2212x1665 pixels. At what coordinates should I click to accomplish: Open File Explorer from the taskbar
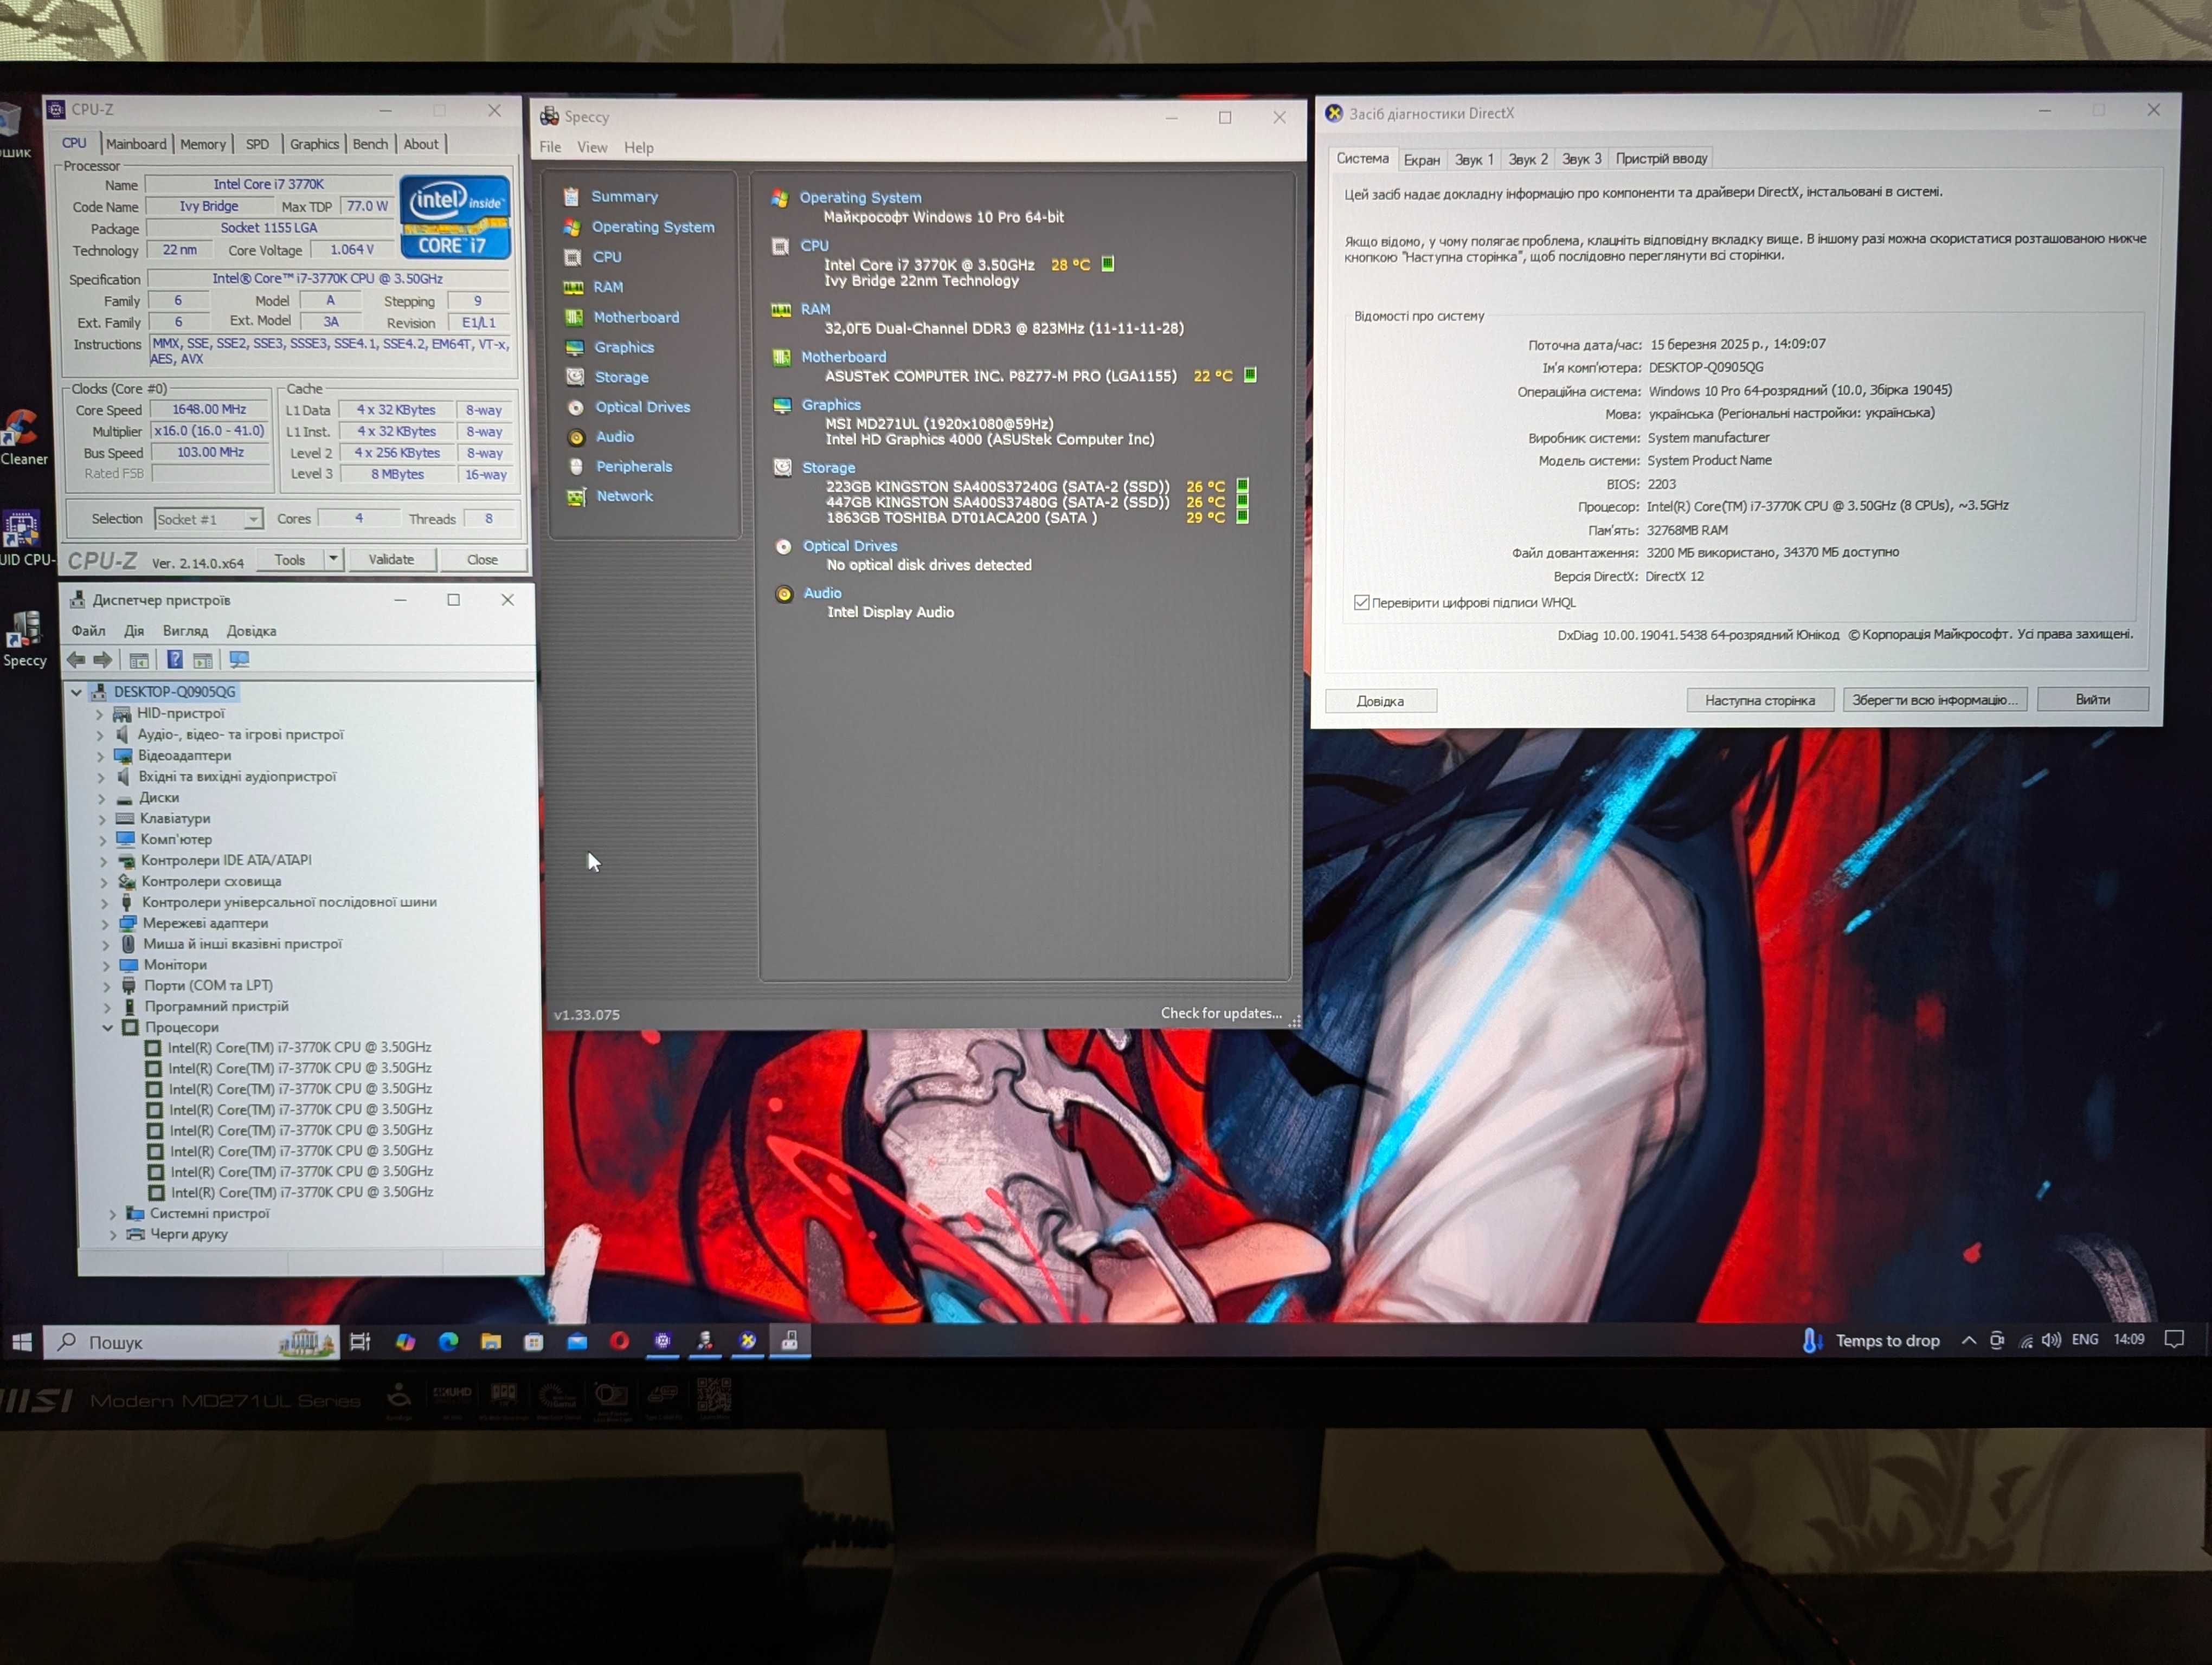[x=491, y=1341]
